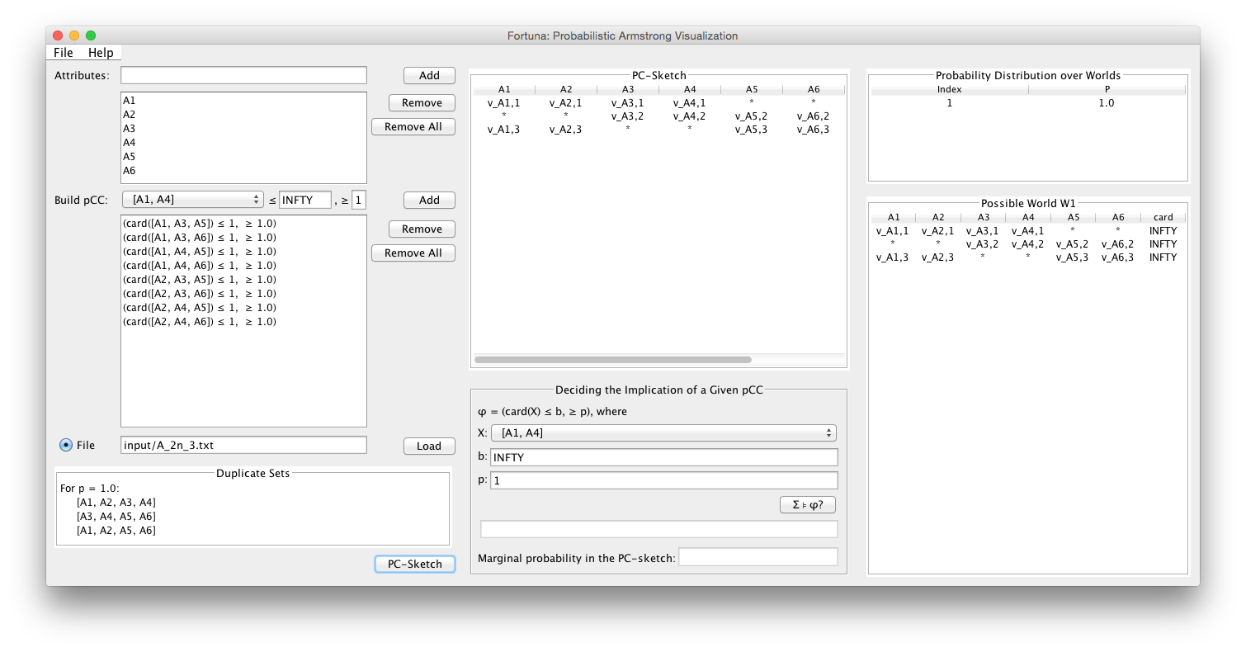
Task: Click the file path field input/A_2n_3.txt
Action: click(243, 445)
